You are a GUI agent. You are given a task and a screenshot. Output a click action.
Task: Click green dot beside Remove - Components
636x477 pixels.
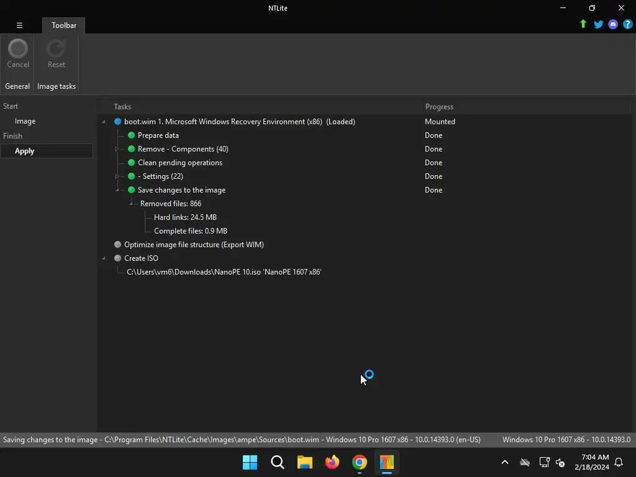point(131,149)
